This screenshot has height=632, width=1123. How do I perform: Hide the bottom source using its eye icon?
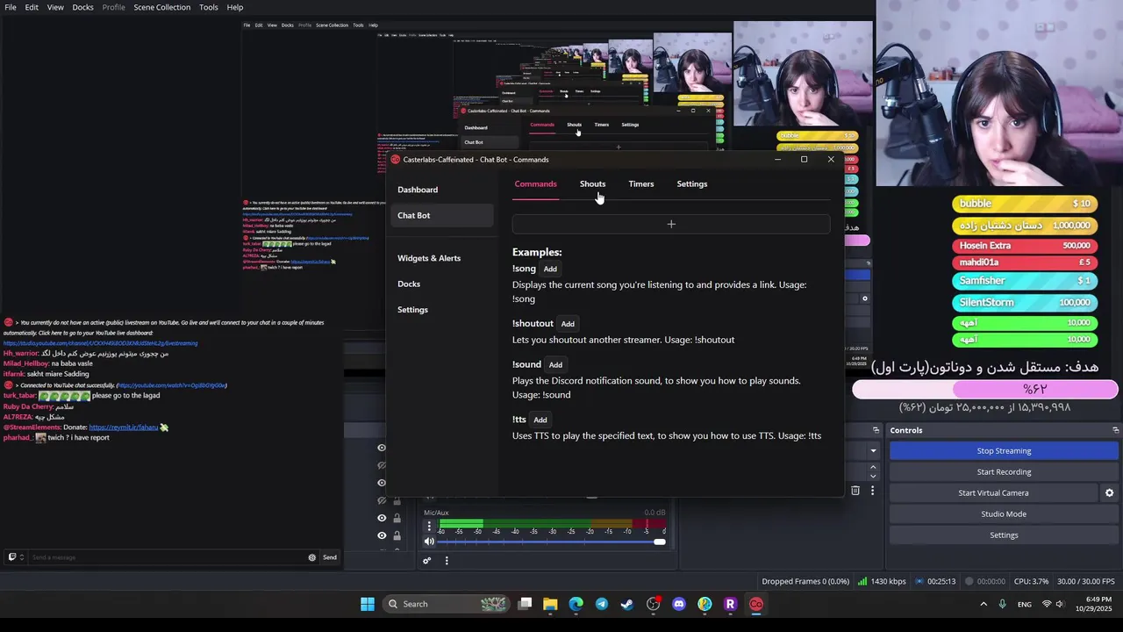[x=382, y=535]
